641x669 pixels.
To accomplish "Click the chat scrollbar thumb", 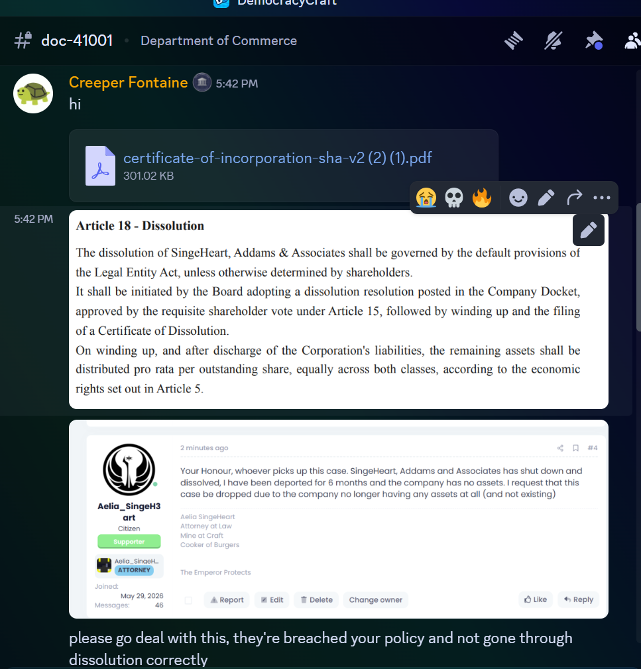I will pyautogui.click(x=638, y=267).
